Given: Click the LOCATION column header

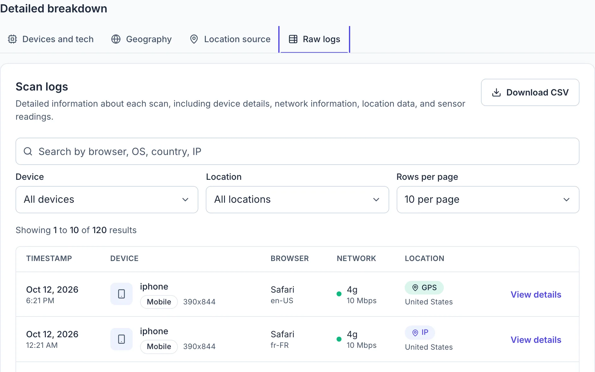Looking at the screenshot, I should (x=425, y=259).
